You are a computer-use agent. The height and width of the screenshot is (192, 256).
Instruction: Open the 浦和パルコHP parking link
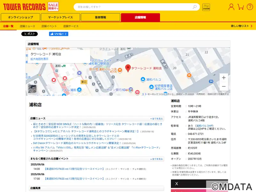coord(204,126)
